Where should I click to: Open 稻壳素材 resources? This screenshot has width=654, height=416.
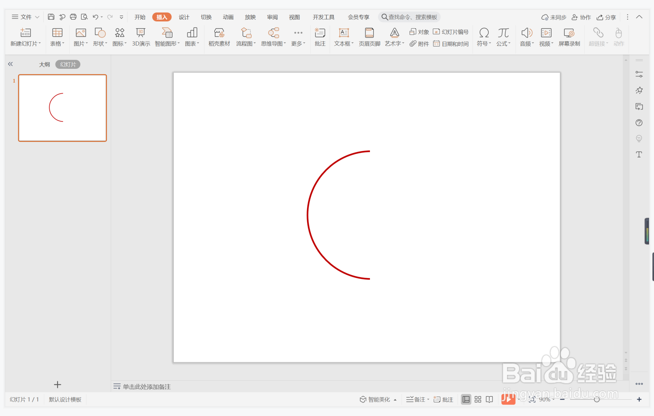219,37
